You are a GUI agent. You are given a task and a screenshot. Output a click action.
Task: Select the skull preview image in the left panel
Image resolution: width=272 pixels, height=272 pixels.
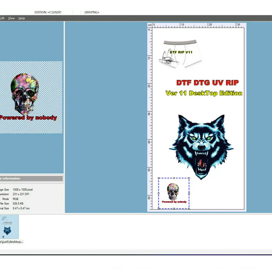point(31,97)
